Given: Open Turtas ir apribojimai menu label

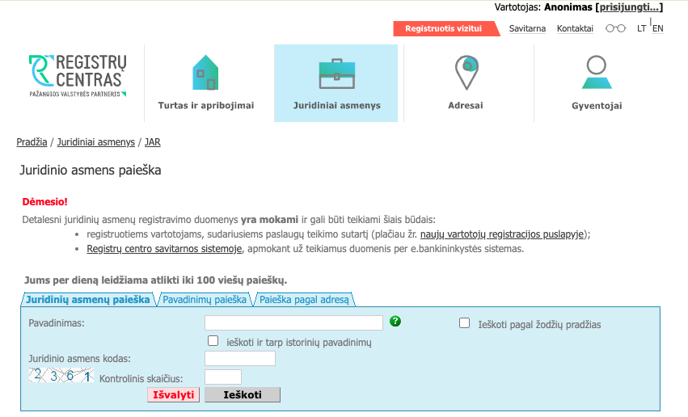Looking at the screenshot, I should pyautogui.click(x=206, y=105).
